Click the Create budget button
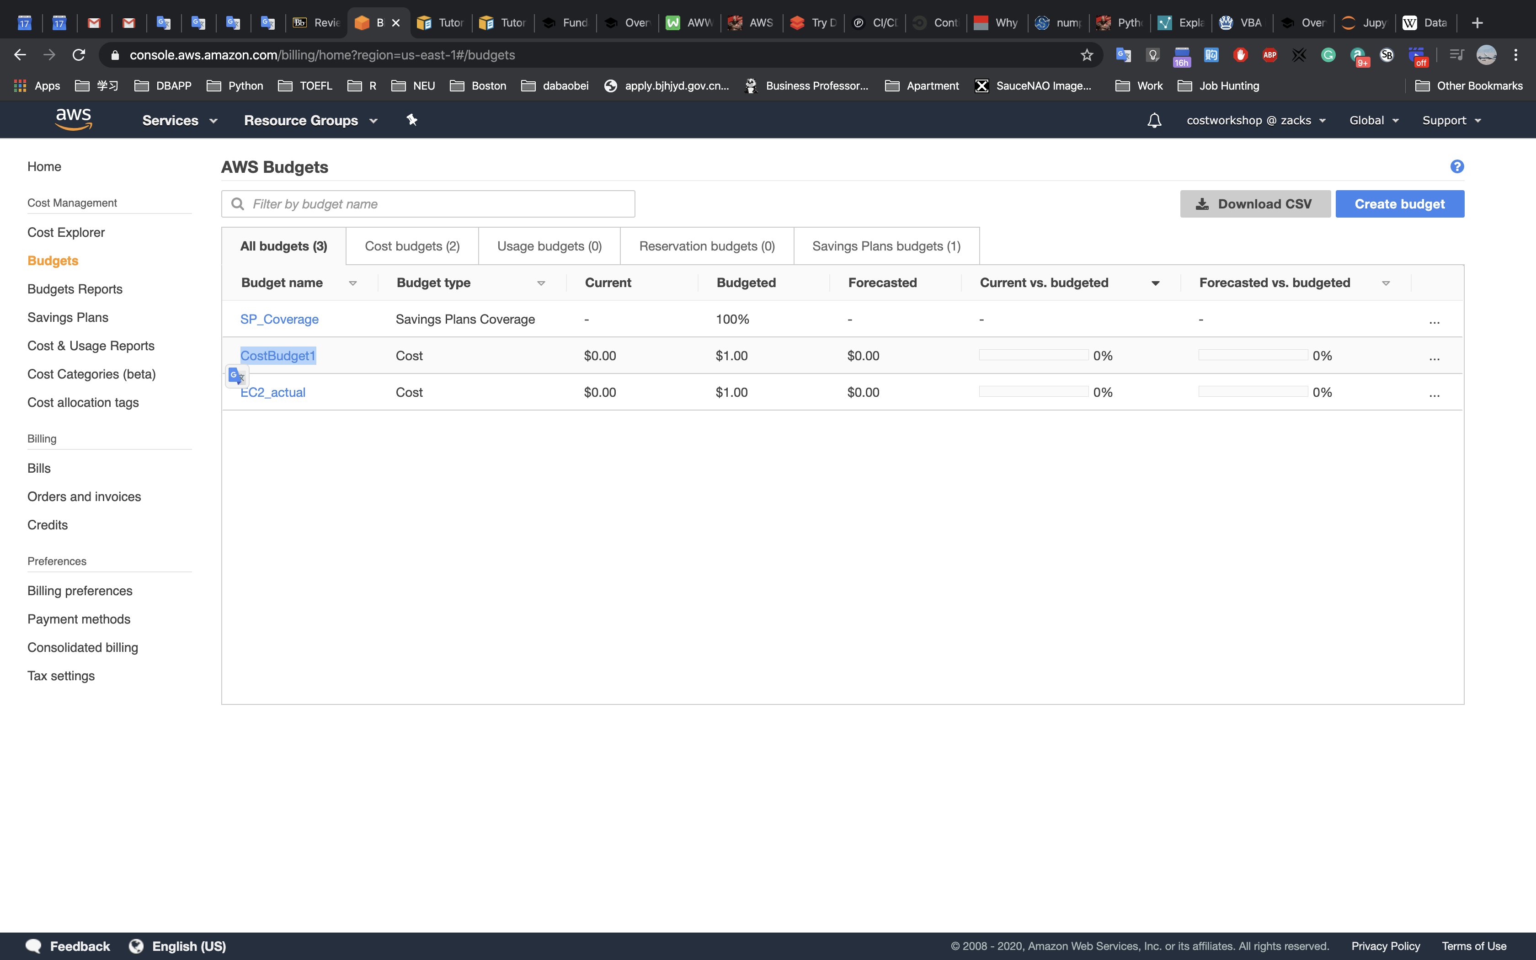The width and height of the screenshot is (1536, 960). (1399, 204)
